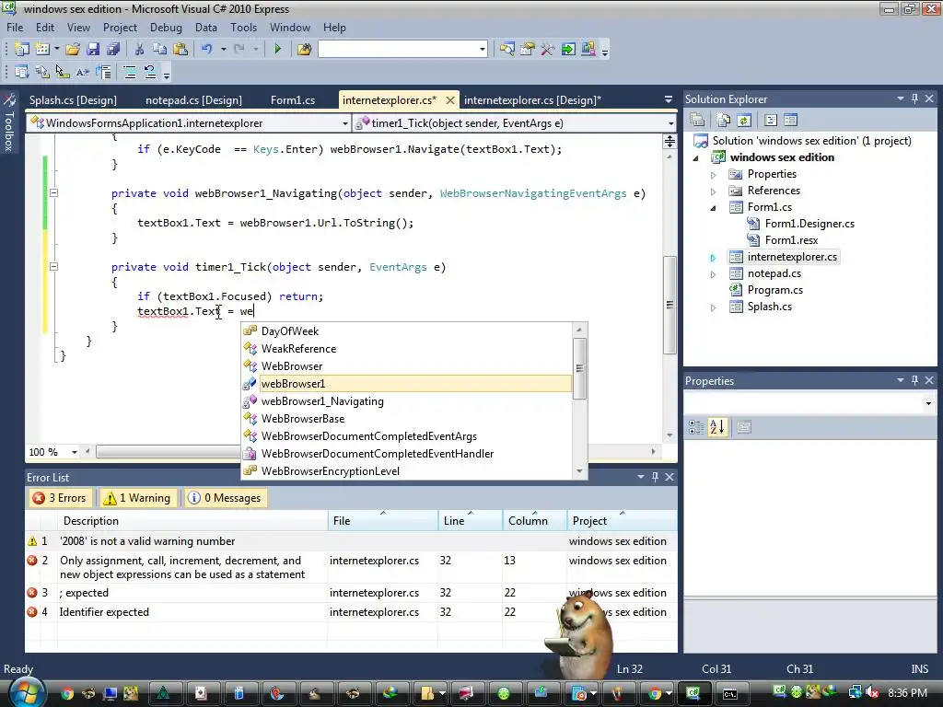This screenshot has height=707, width=943.
Task: Select Form1.Designer.cs in Solution Explorer
Action: pyautogui.click(x=809, y=224)
